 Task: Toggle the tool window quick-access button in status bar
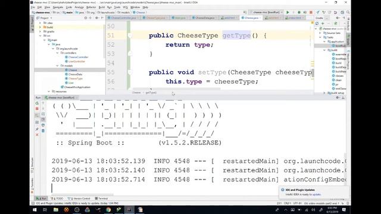[33, 203]
